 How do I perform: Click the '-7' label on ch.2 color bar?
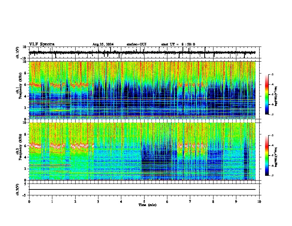point(272,175)
